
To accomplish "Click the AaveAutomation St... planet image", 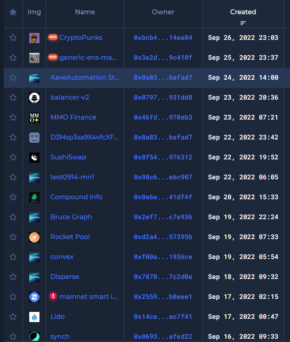I will 34,78.
